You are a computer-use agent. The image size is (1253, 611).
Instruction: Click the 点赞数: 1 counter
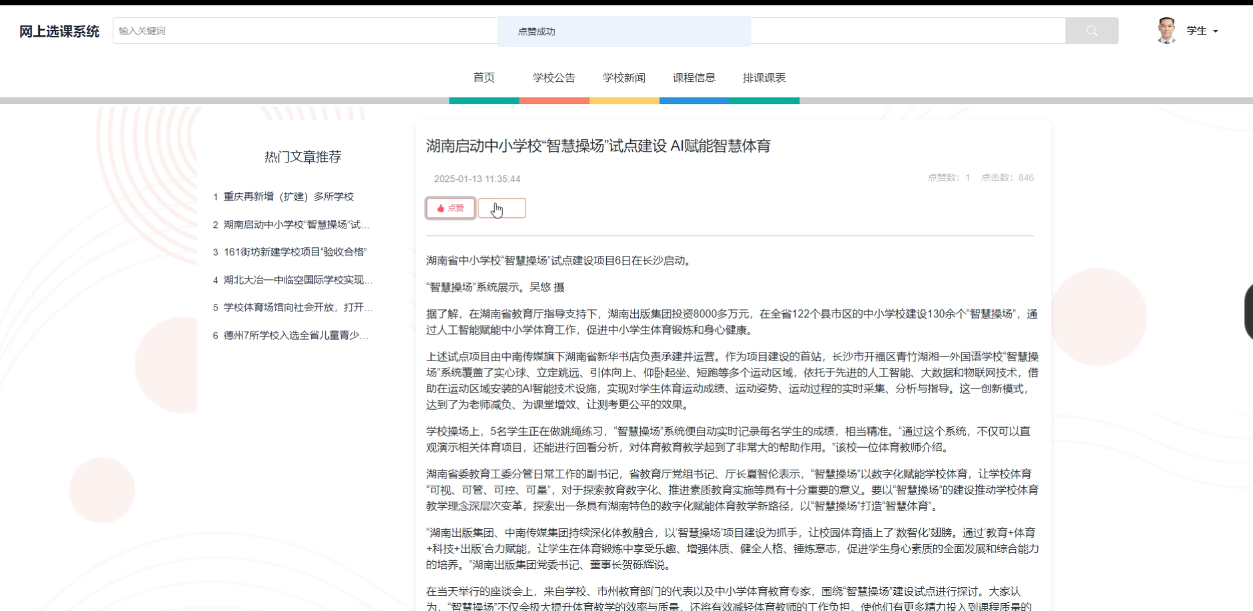pyautogui.click(x=949, y=177)
